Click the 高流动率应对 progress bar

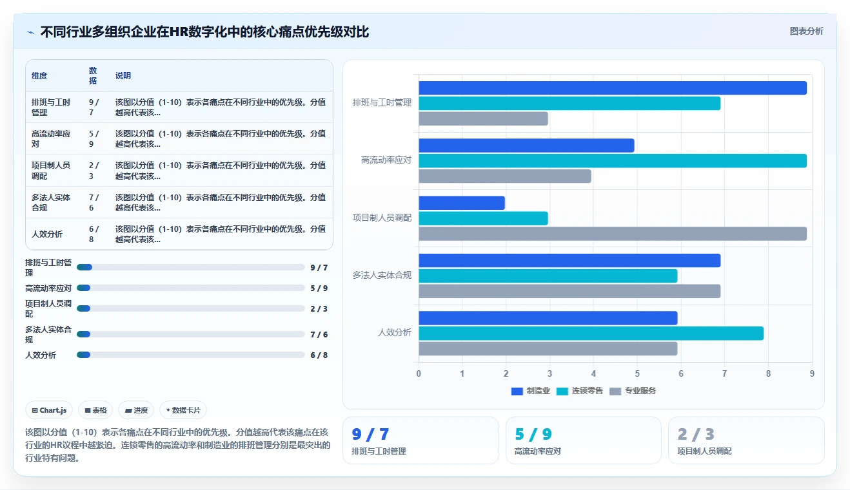coord(190,288)
